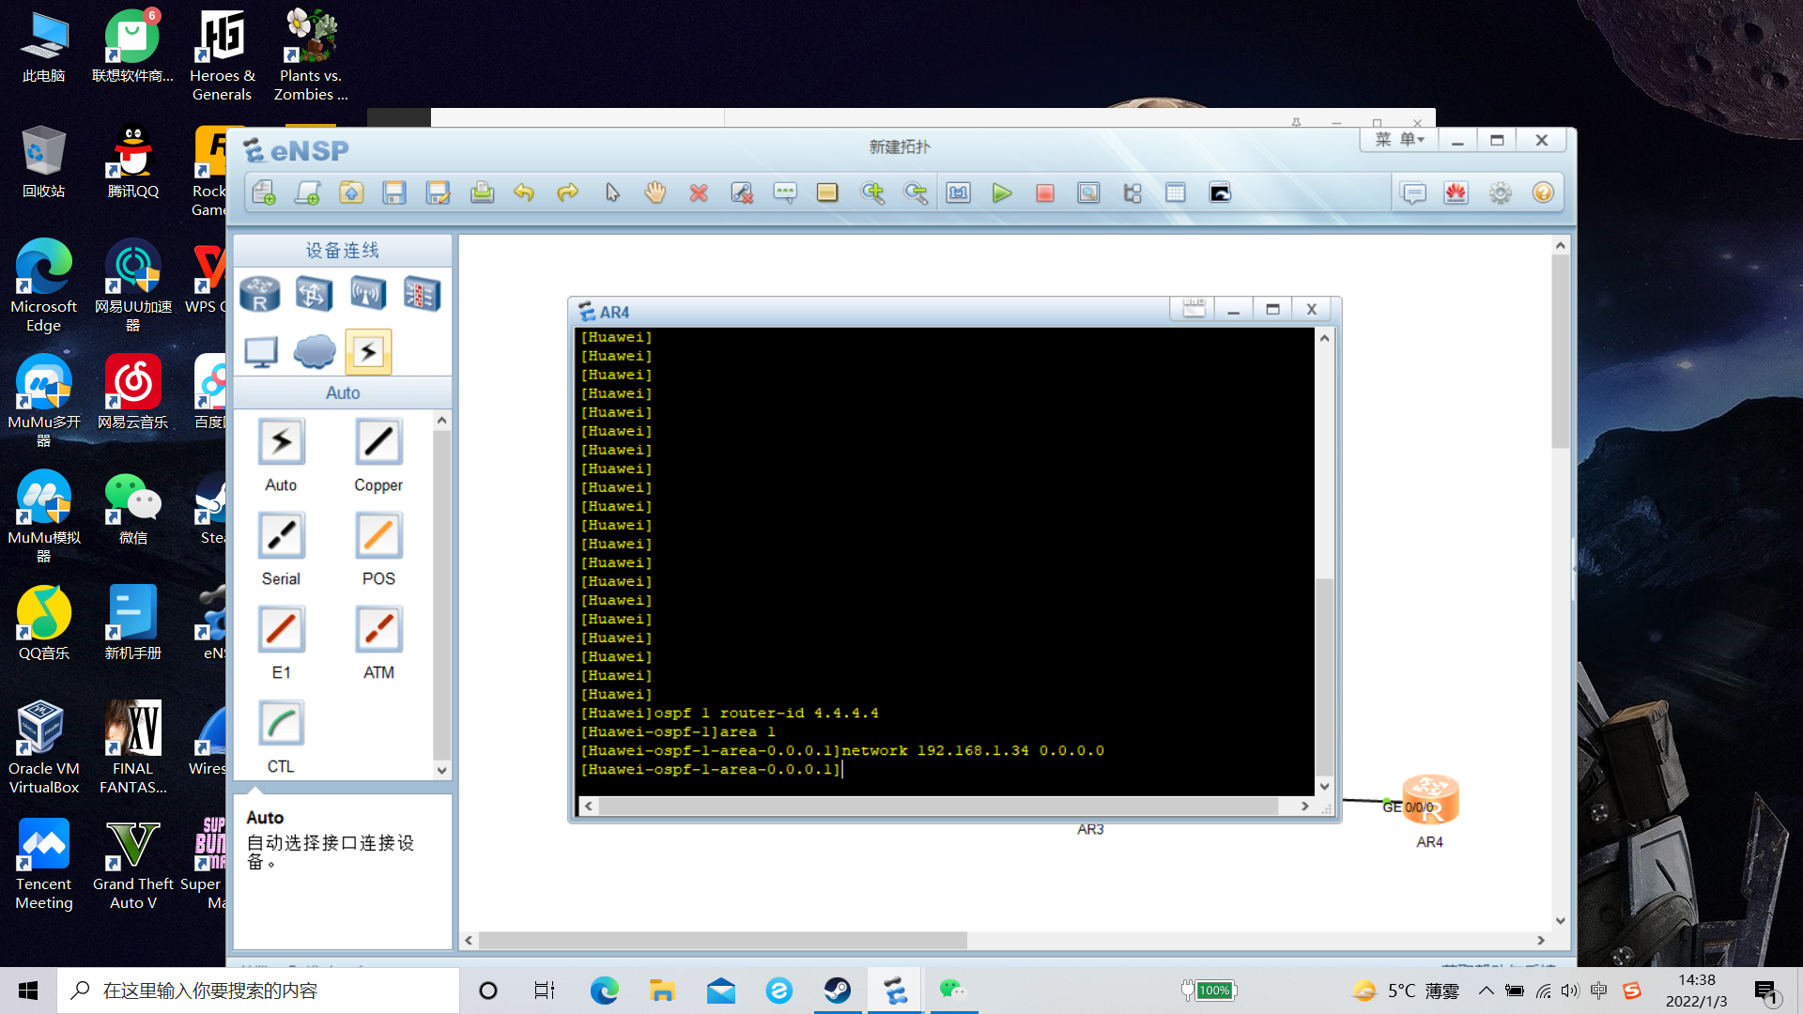Open the Windows Start menu
The width and height of the screenshot is (1803, 1014).
coord(28,991)
